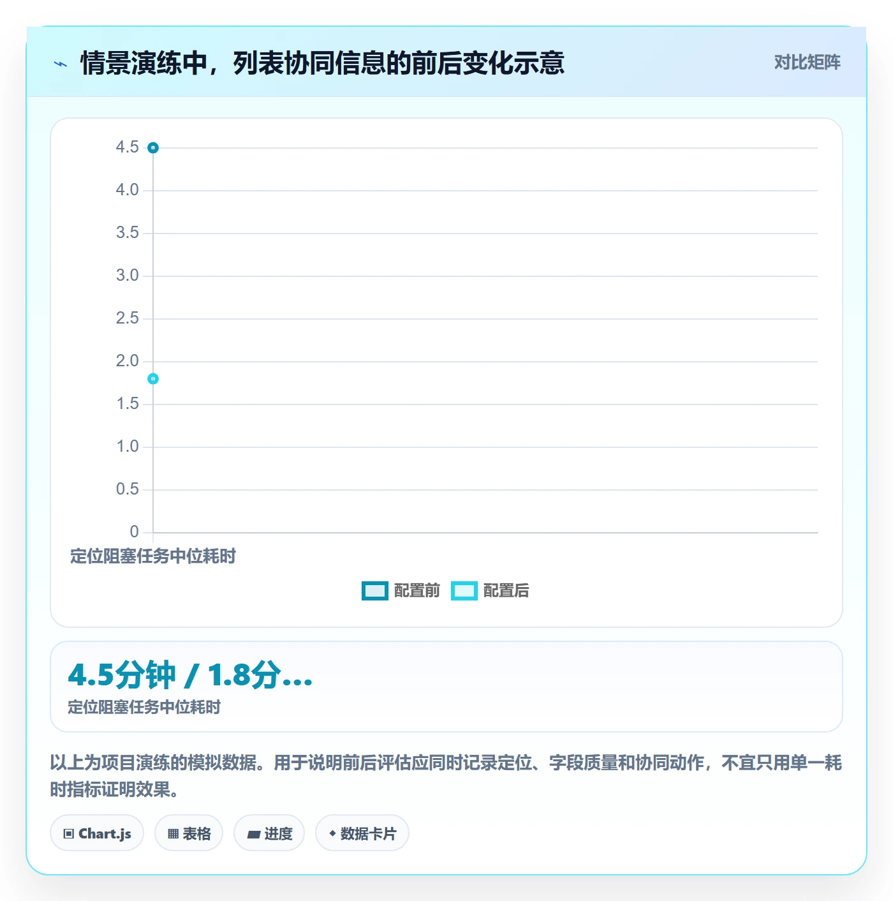Viewport: 893px width, 901px height.
Task: Click the y-axis tick label 2.5
Action: 127,318
